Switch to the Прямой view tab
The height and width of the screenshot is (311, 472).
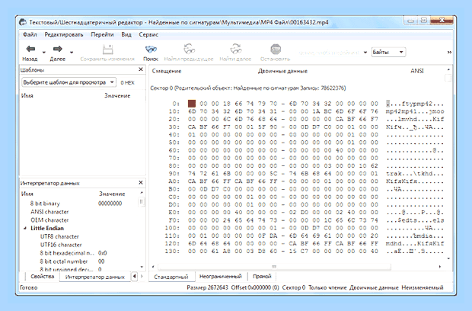click(x=262, y=277)
